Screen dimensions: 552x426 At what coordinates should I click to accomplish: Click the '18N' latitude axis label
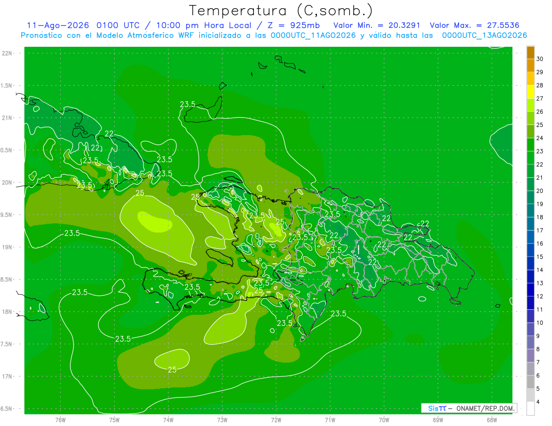coord(6,312)
